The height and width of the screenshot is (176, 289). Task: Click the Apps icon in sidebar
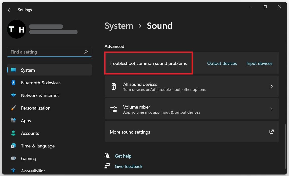pos(13,120)
